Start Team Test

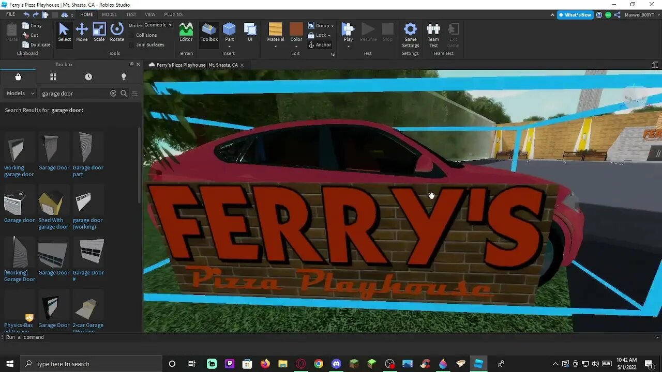[x=433, y=35]
